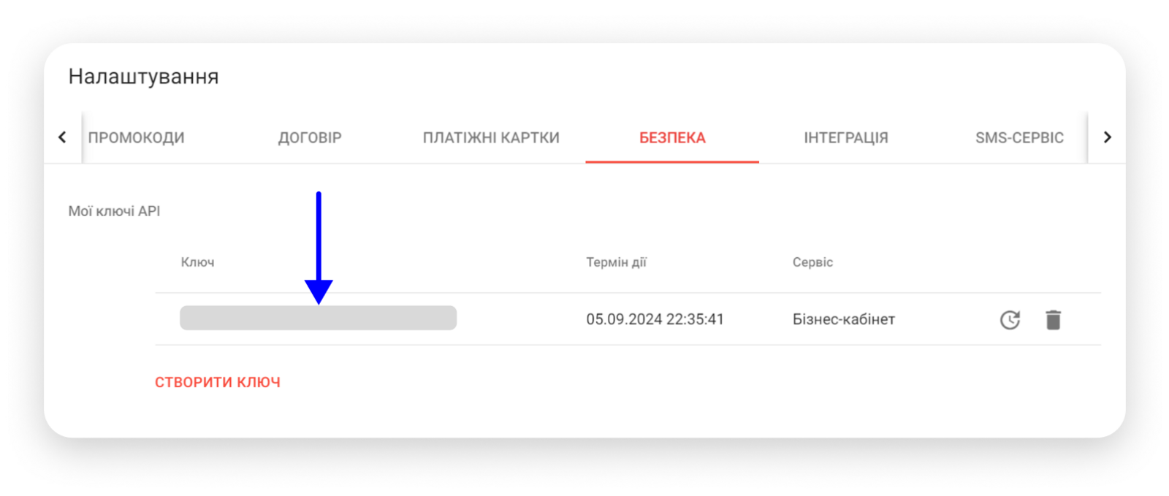Show more tabs with right arrow
The height and width of the screenshot is (496, 1169).
(1107, 137)
